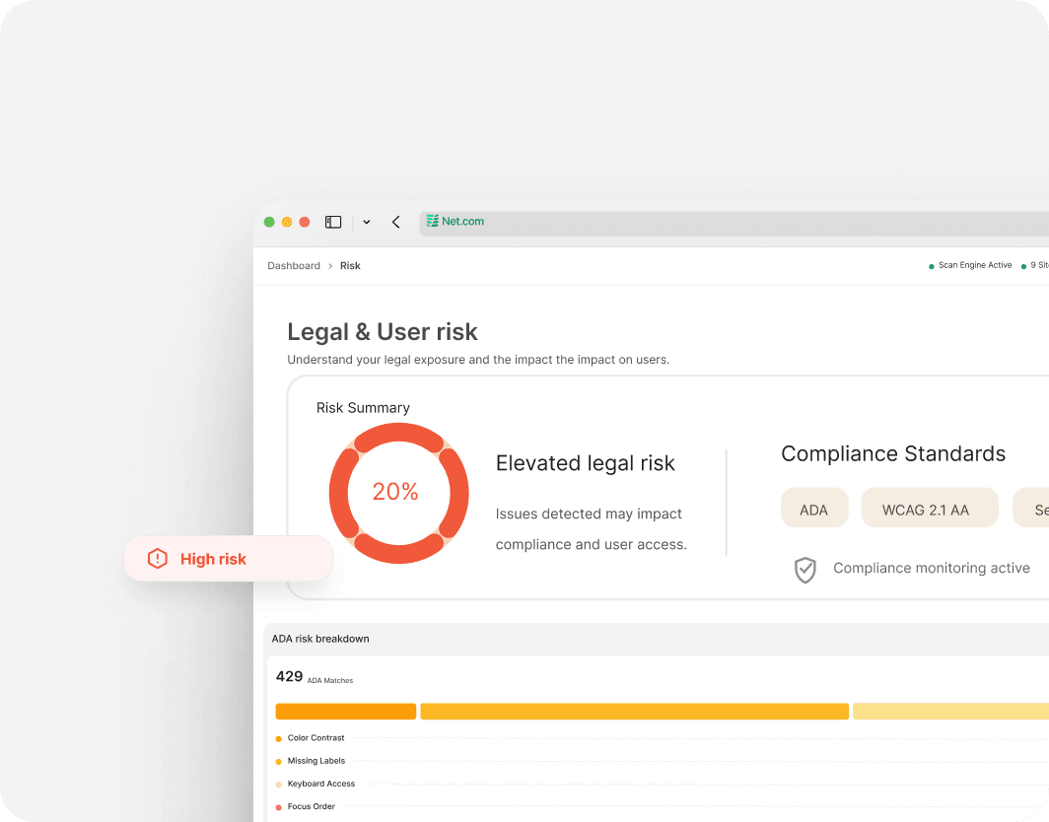The height and width of the screenshot is (822, 1049).
Task: Select the ADA compliance chip
Action: 814,510
